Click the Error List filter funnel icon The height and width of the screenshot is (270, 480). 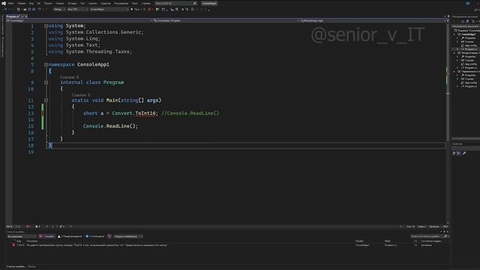click(109, 236)
